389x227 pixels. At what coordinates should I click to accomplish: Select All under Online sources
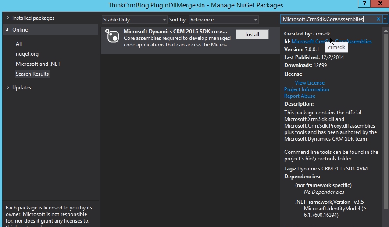[19, 44]
